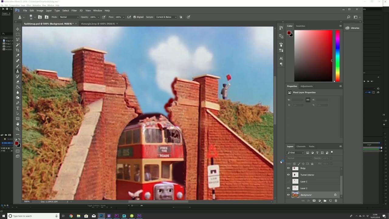Select the Paint Bucket tool
The image size is (389, 219).
(x=18, y=87)
